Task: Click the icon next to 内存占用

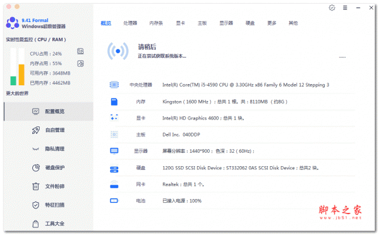Action: (80, 64)
